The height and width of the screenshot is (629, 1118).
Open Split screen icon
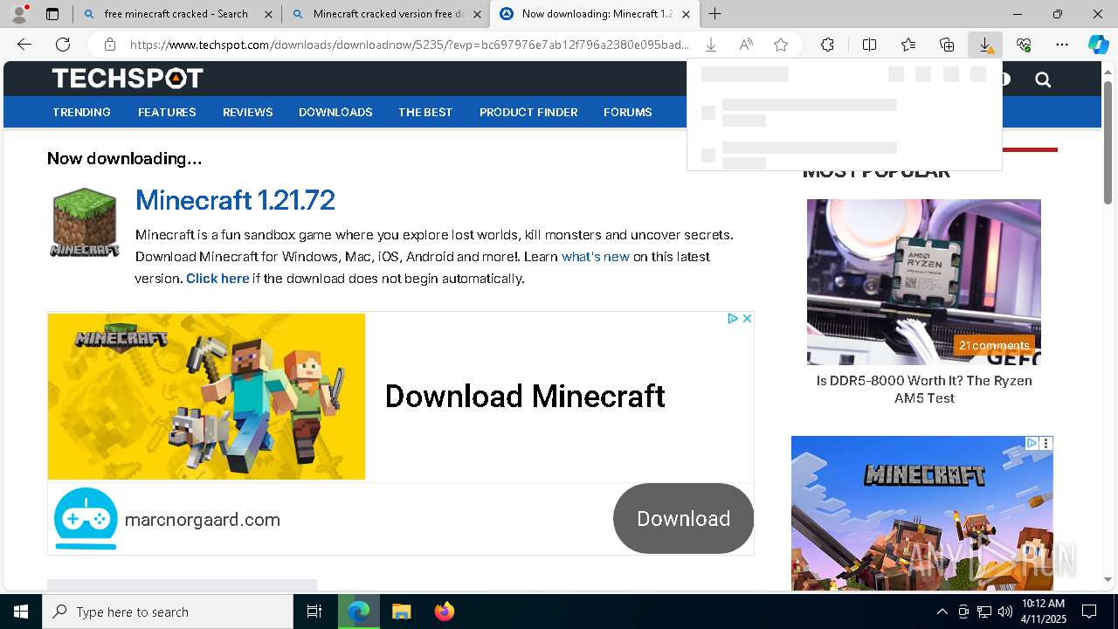coord(870,45)
